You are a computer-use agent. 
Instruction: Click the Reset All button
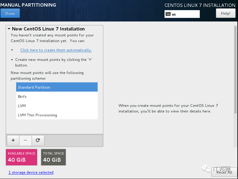(x=224, y=172)
